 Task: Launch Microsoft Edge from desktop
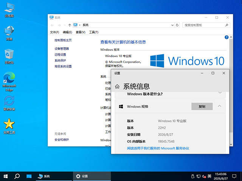[9, 81]
